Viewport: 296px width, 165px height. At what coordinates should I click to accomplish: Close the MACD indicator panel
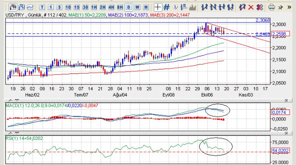pos(286,101)
